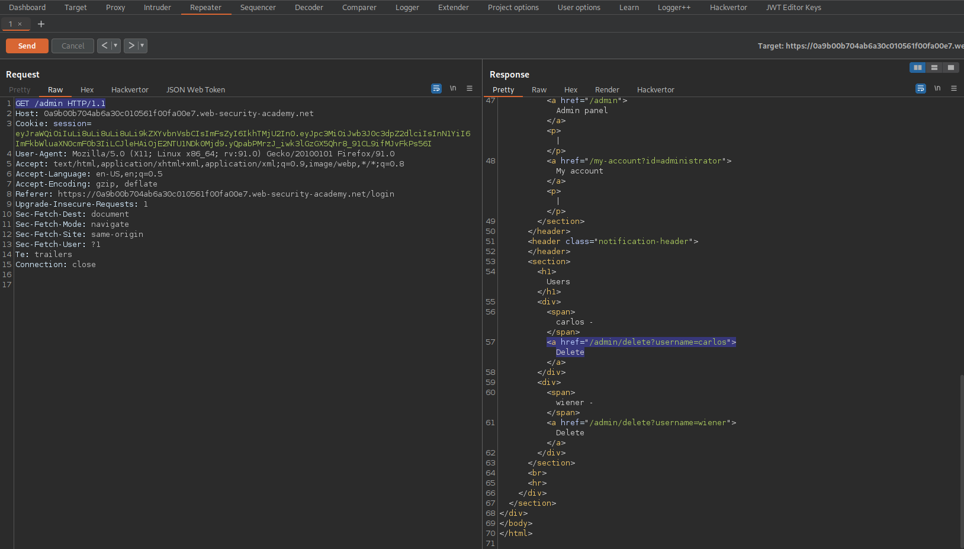This screenshot has height=549, width=964.
Task: Open the Decoder tab
Action: (x=309, y=8)
